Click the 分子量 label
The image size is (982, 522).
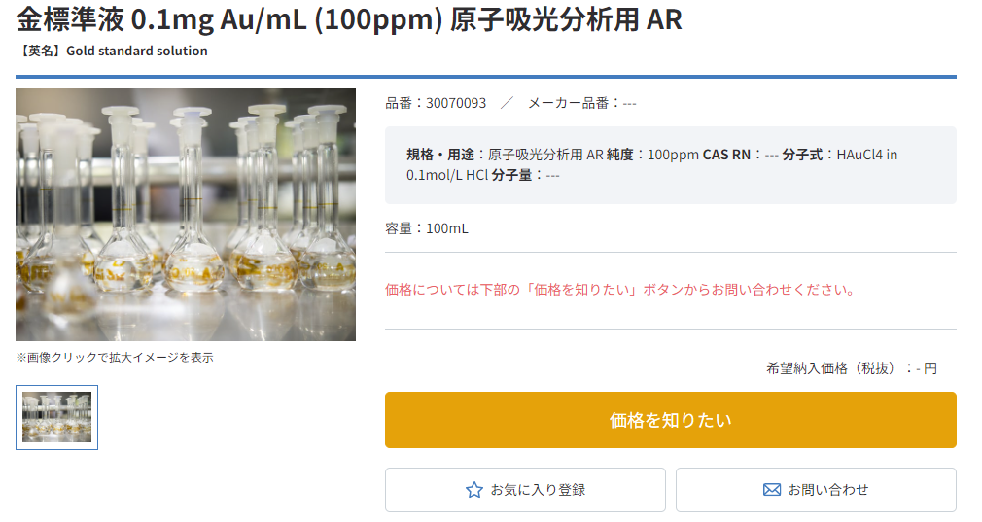point(511,175)
